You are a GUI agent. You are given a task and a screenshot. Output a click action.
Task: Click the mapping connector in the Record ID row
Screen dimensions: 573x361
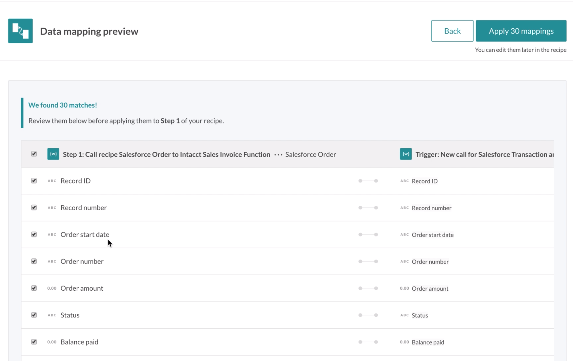coord(368,181)
